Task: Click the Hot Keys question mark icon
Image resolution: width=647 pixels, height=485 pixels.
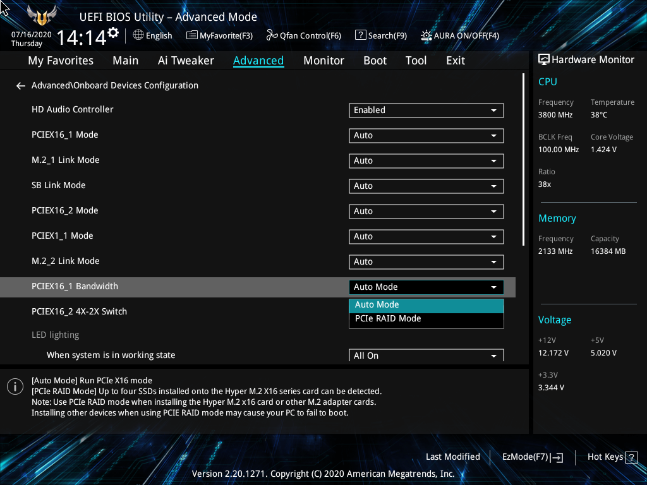Action: click(631, 457)
